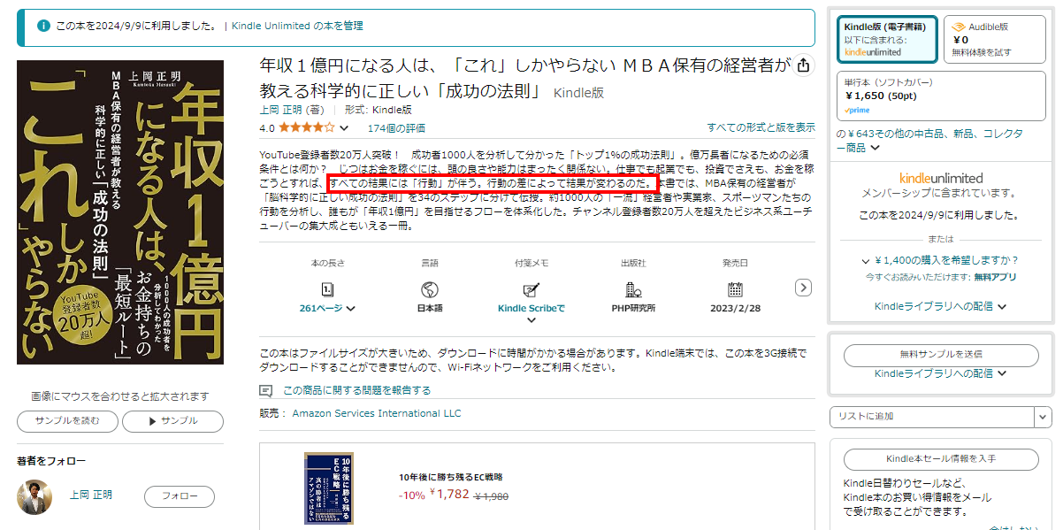Click the prime badge under the paperback price
This screenshot has height=530, width=1063.
coord(858,111)
